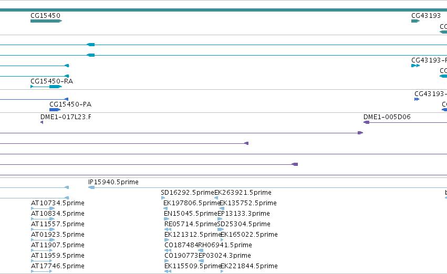Open the CG15450-RA transcript label
The width and height of the screenshot is (447, 274).
pyautogui.click(x=52, y=81)
